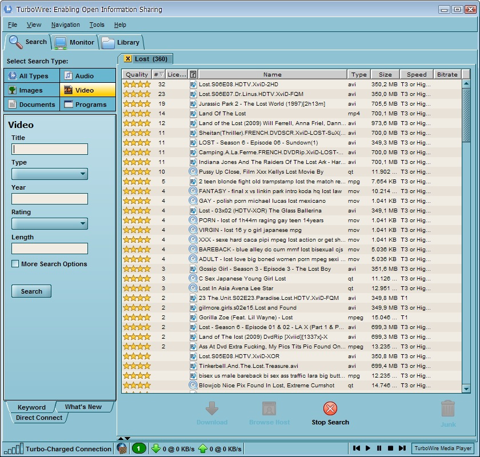Open the Navigation menu
This screenshot has width=480, height=457.
(66, 25)
